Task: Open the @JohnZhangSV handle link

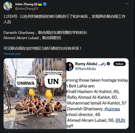Action: tap(27, 9)
